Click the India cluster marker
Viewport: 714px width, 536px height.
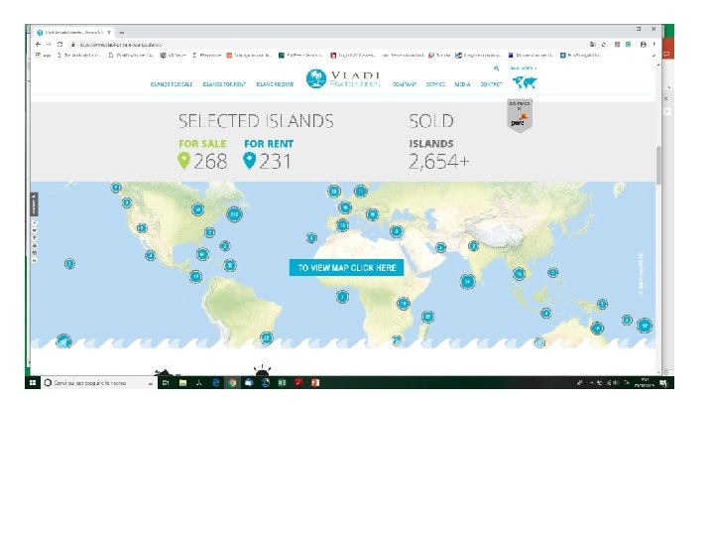(474, 246)
